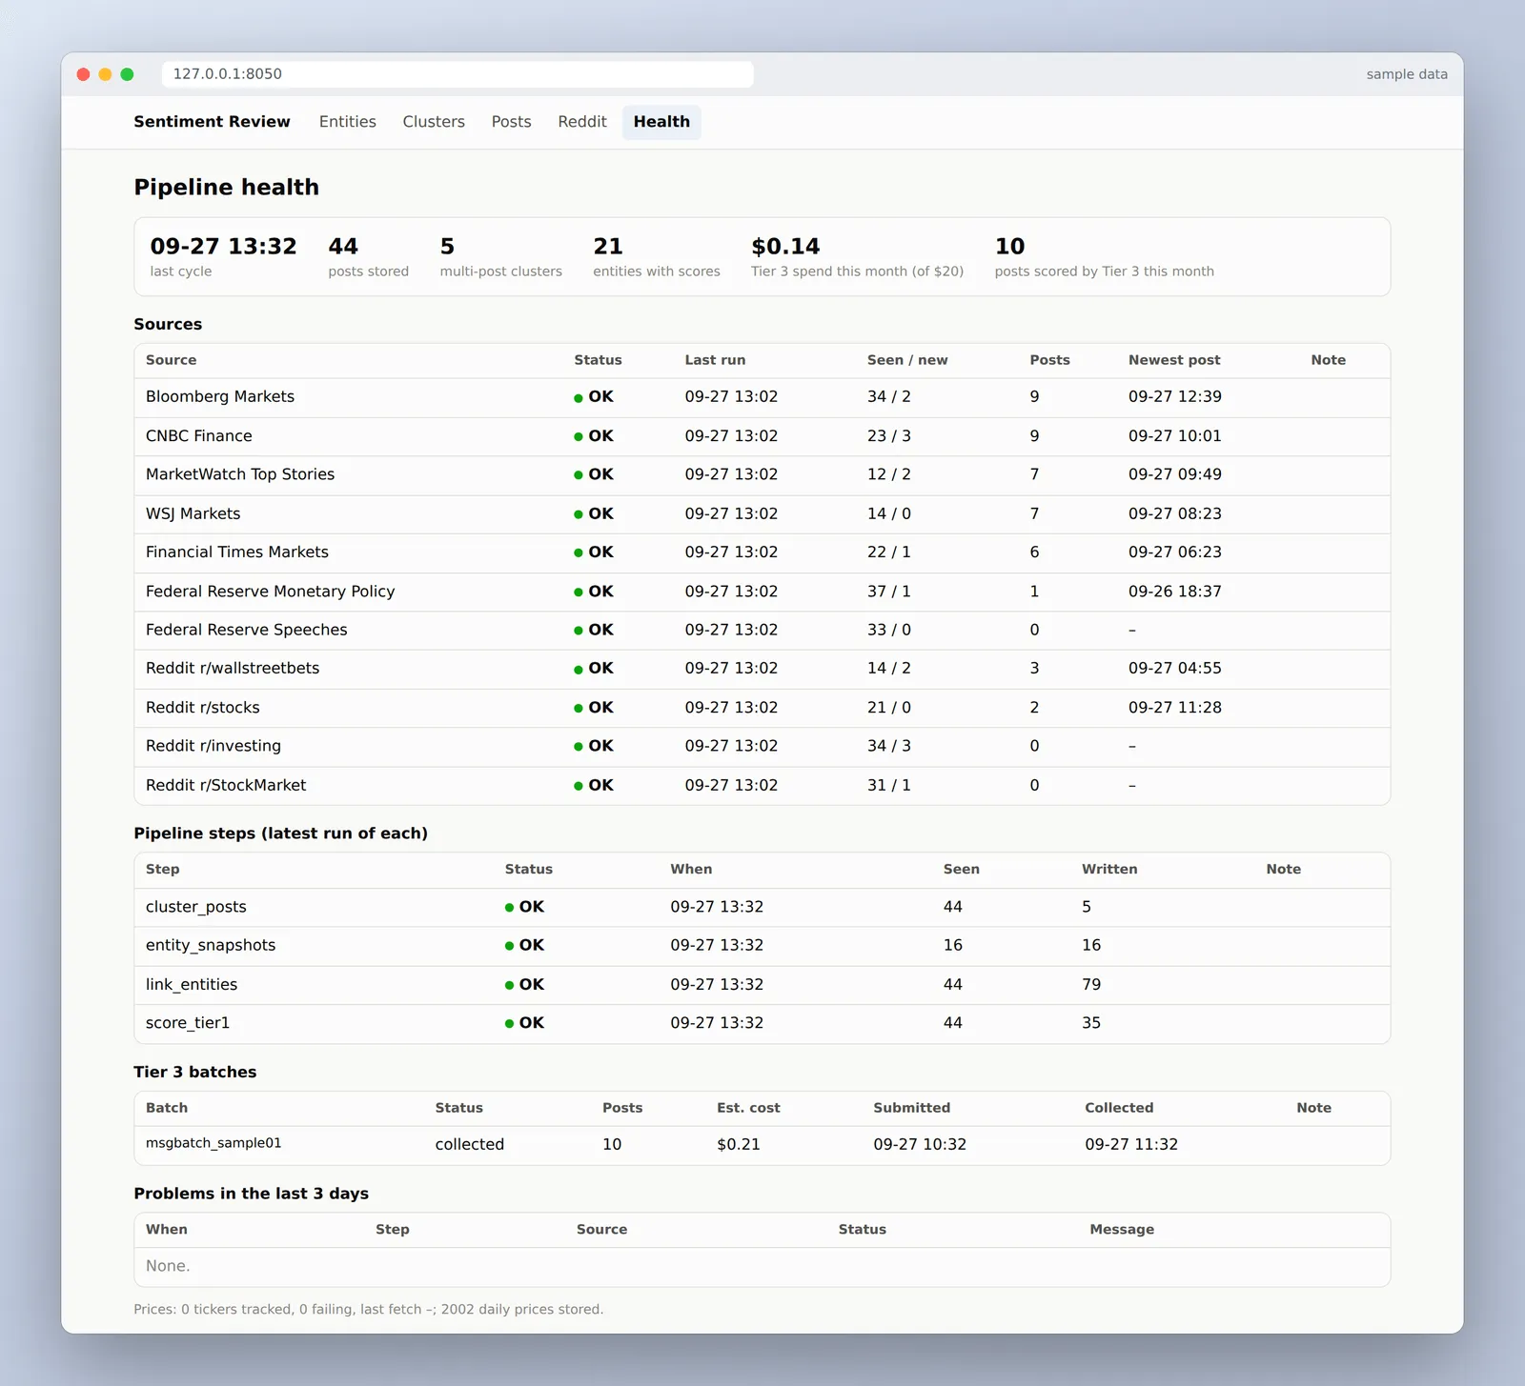Click the 'Bloomberg Markets' source name
The image size is (1525, 1386).
click(220, 397)
